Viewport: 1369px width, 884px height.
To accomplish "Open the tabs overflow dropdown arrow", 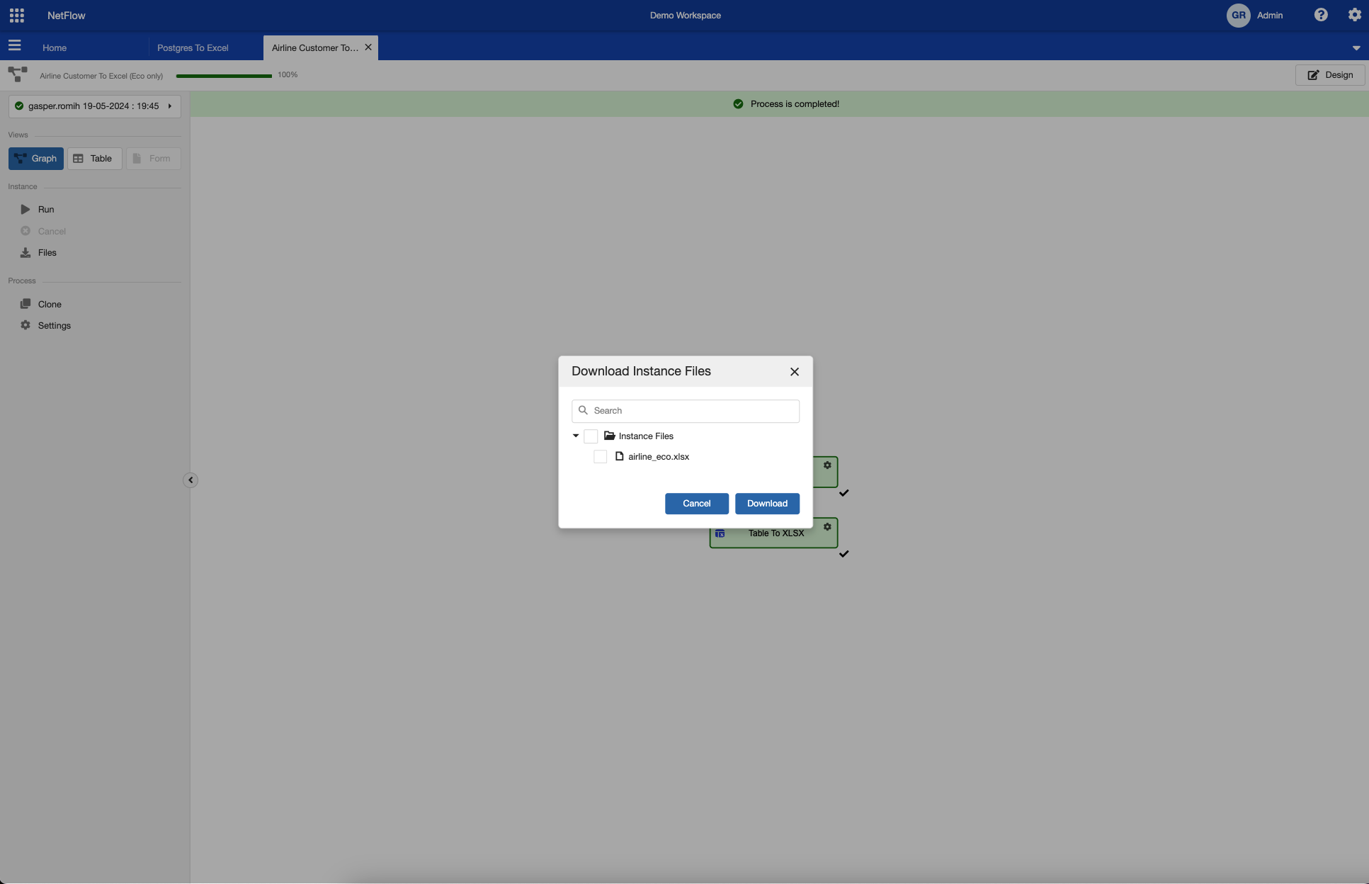I will (1356, 48).
